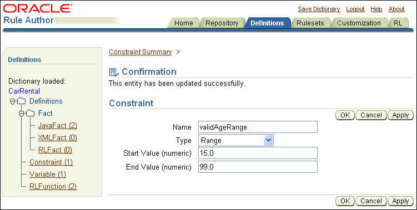Collapse the Fact tree node
417x210 pixels.
pos(21,114)
